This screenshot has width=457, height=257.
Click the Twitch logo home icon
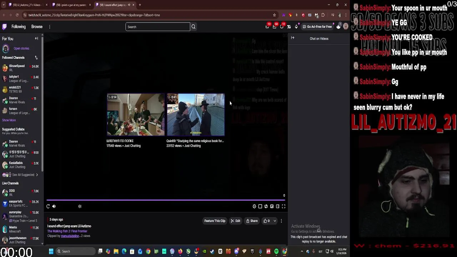(4, 27)
